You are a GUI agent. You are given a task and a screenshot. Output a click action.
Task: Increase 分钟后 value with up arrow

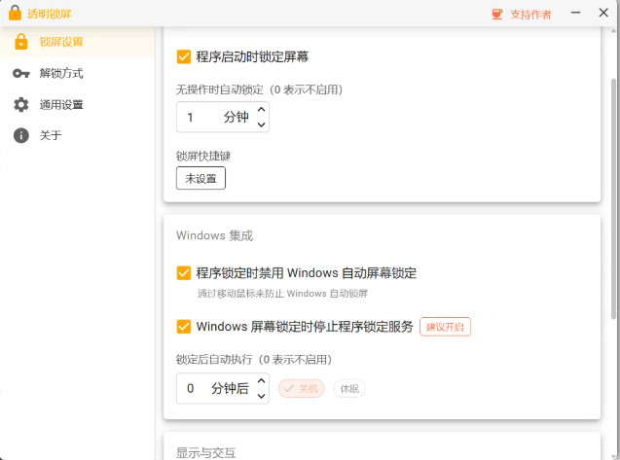click(261, 381)
